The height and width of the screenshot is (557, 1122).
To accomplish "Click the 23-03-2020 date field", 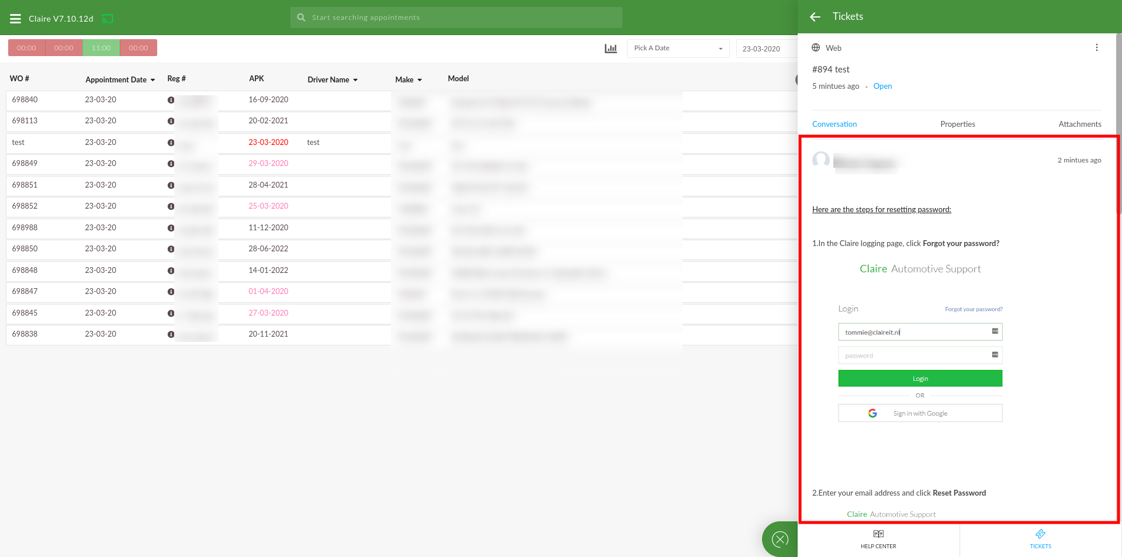I will coord(767,49).
